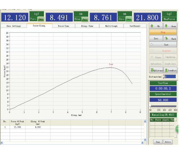Screen dimensions: 180x154
Task: Click the MaxForce display 21.800
Action: pyautogui.click(x=147, y=17)
